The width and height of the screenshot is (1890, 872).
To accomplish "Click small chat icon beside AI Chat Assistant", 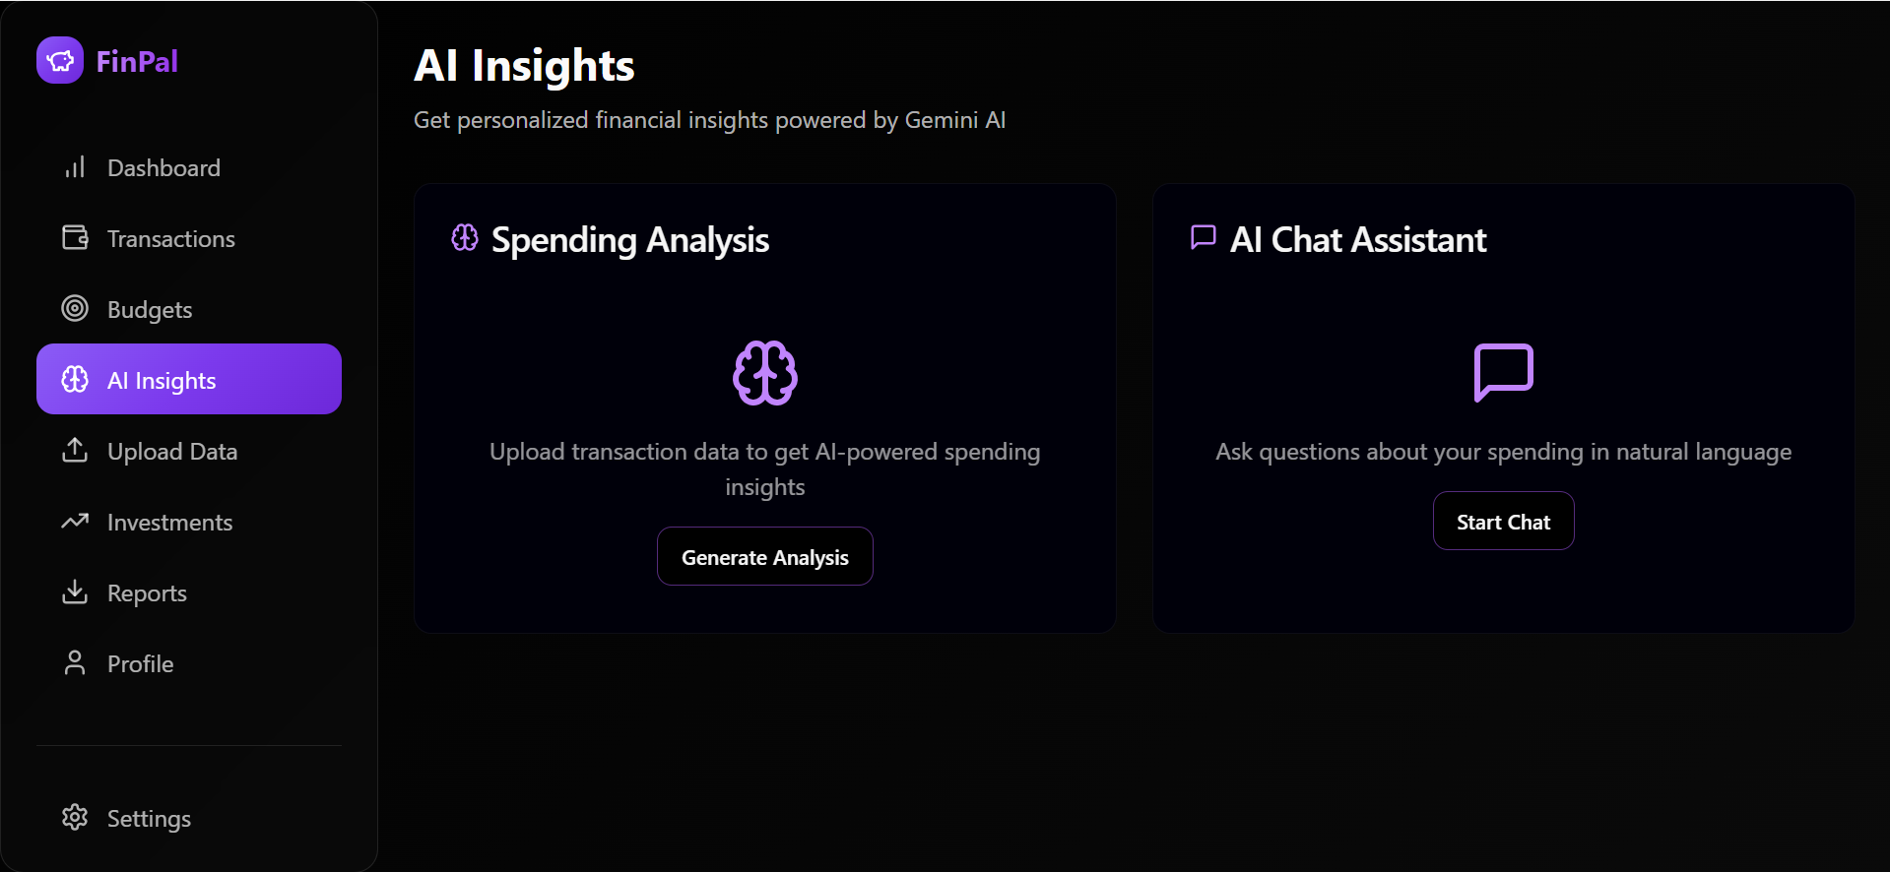I will (1203, 238).
